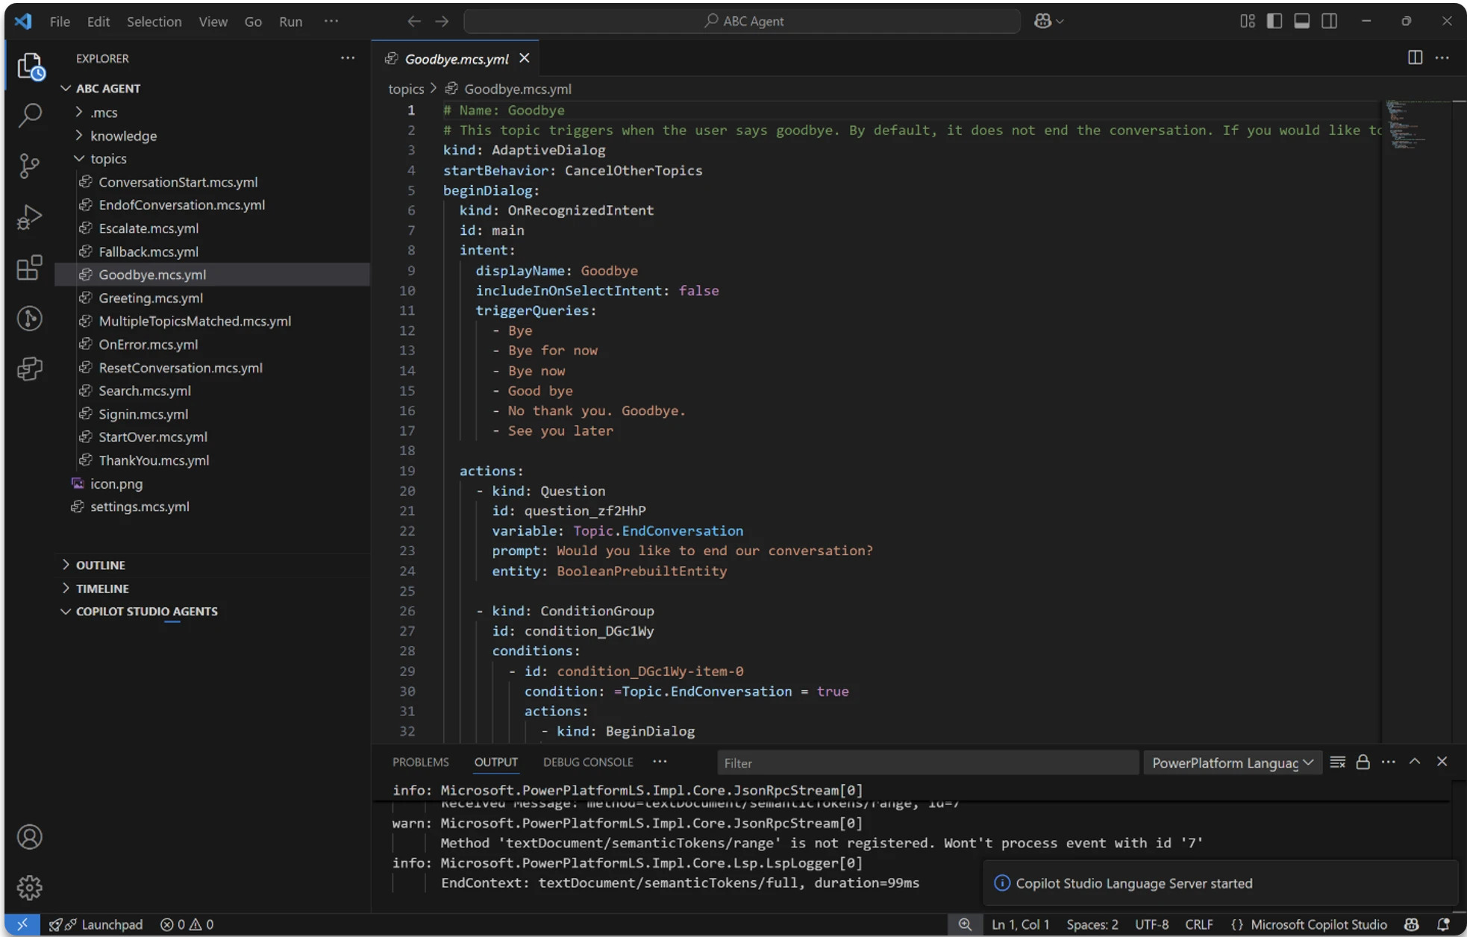Collapse the ABC AGENT folder section
This screenshot has height=937, width=1467.
(213, 88)
